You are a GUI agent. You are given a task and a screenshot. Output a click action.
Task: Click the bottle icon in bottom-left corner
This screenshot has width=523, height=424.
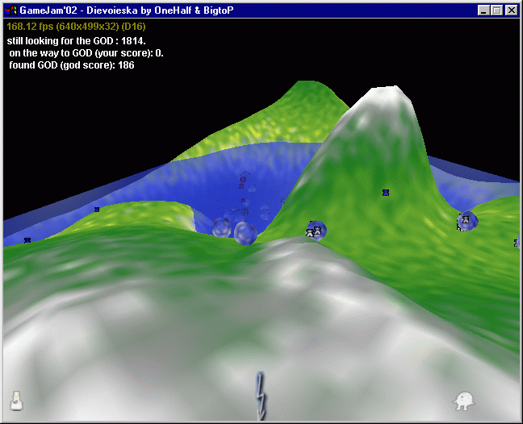[15, 400]
